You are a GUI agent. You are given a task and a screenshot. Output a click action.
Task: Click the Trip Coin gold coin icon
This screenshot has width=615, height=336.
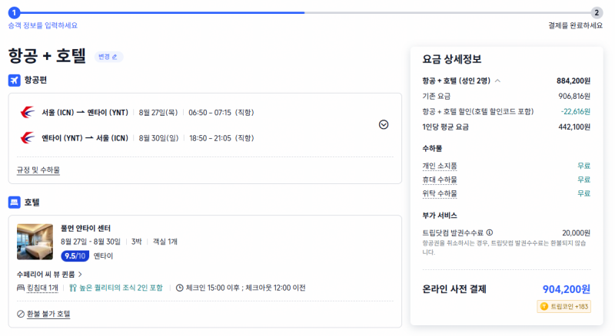[x=544, y=306]
